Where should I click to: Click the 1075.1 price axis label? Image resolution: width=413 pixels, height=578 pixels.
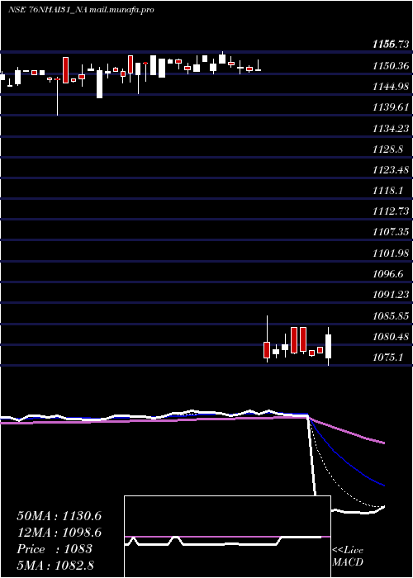point(388,358)
